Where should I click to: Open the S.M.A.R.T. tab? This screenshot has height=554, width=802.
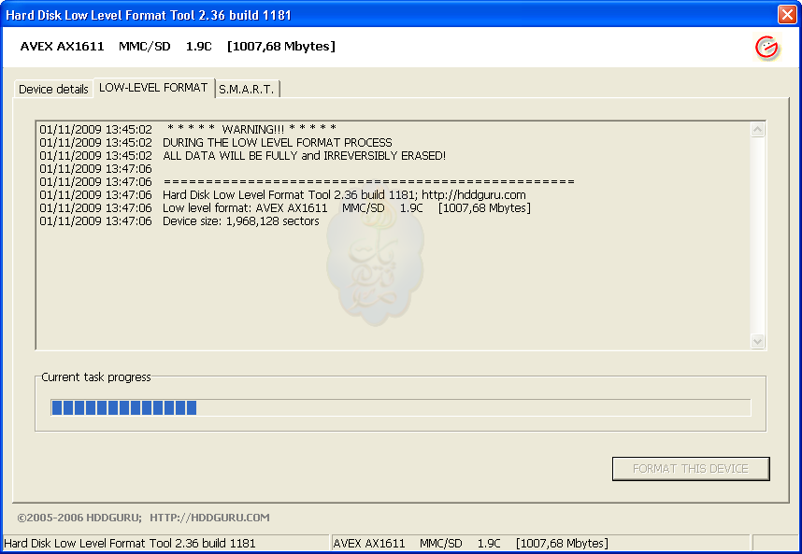point(247,90)
